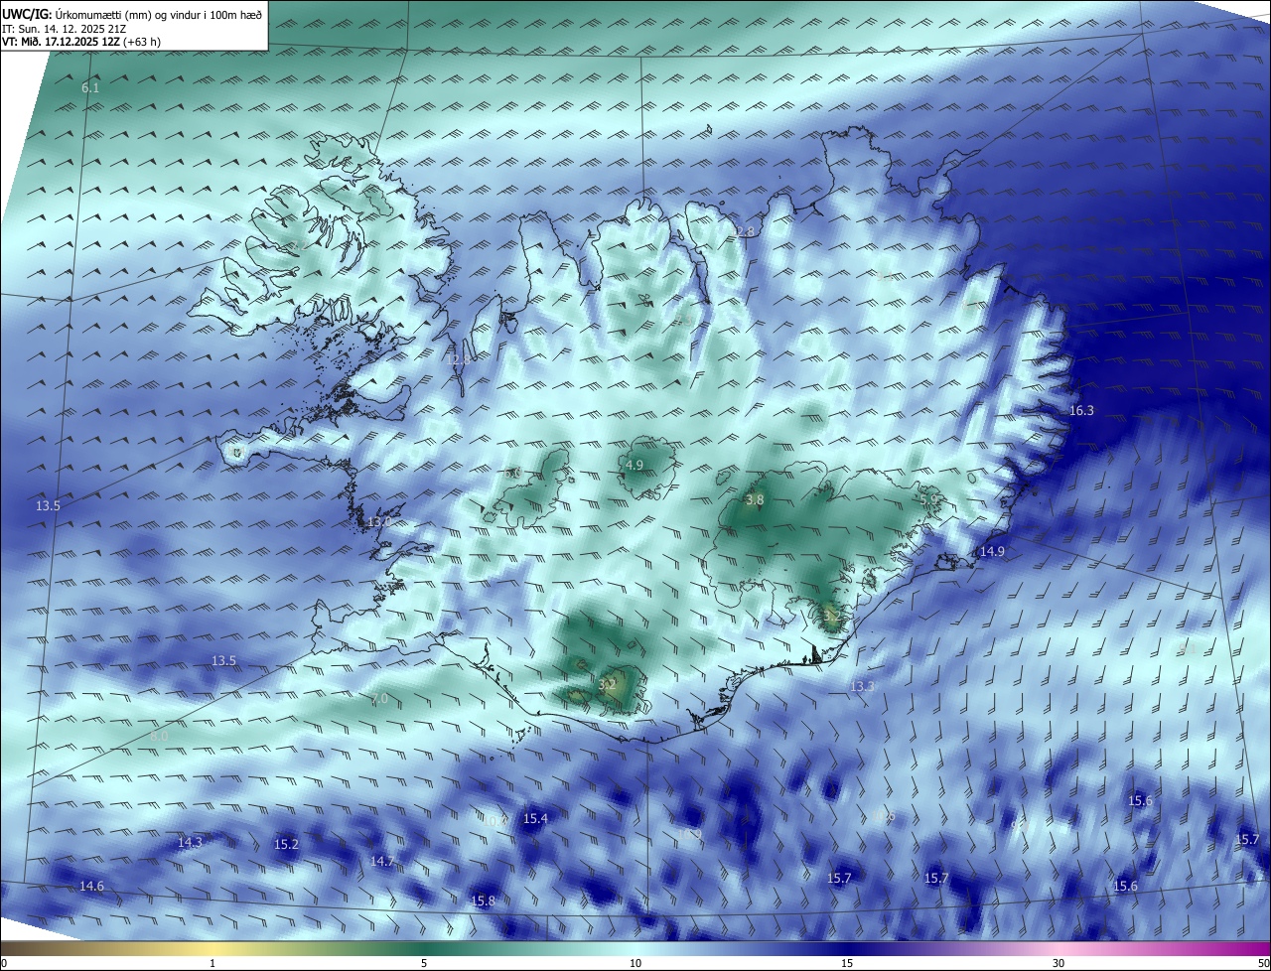Click the 10 tick on the color scale
This screenshot has width=1271, height=971.
click(635, 964)
